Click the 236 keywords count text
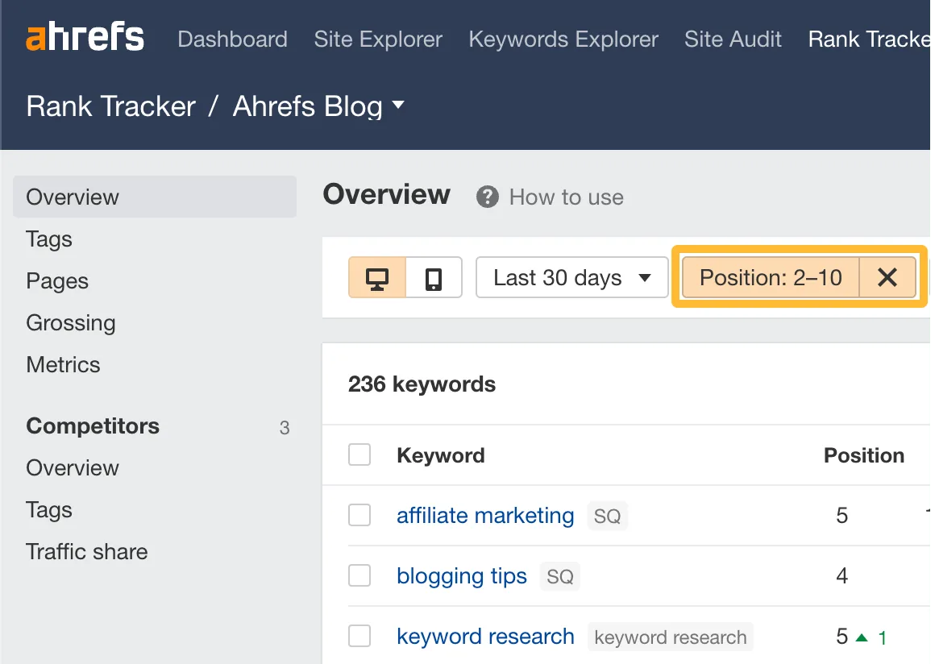This screenshot has height=664, width=935. click(422, 384)
